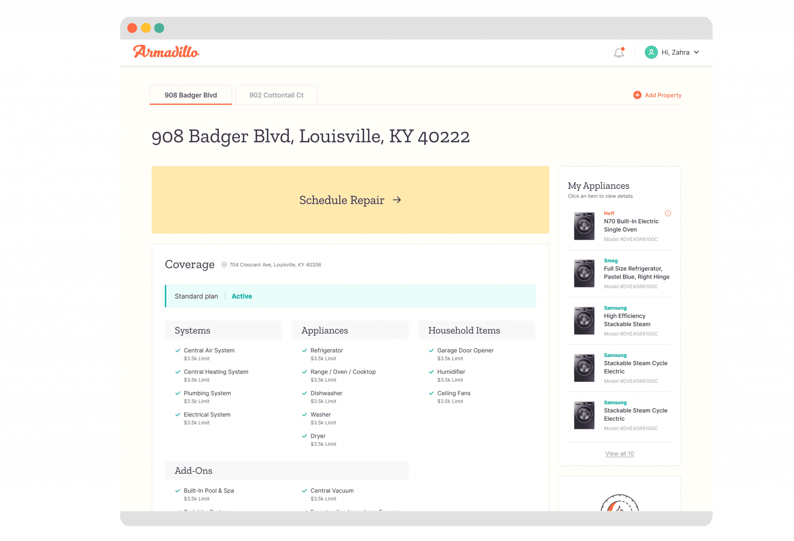Select the 908 Badger Blvd tab
This screenshot has width=794, height=541.
(191, 95)
